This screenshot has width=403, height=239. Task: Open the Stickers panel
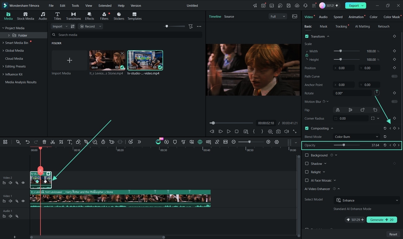(119, 16)
